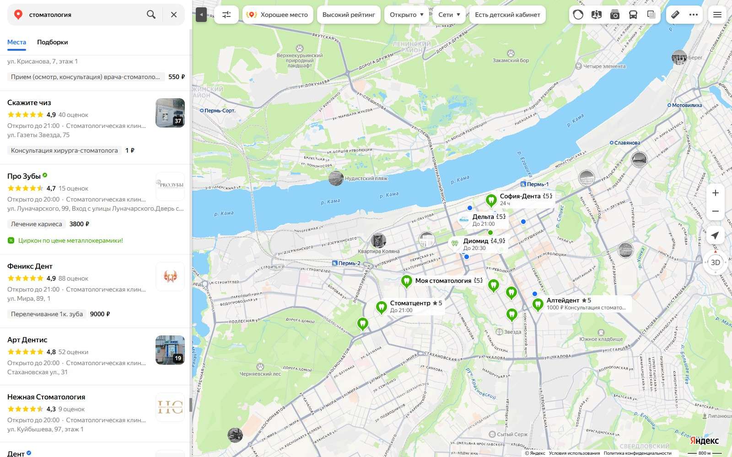Apply Есть детский кабинет filter
Viewport: 732px width, 457px height.
(x=507, y=15)
